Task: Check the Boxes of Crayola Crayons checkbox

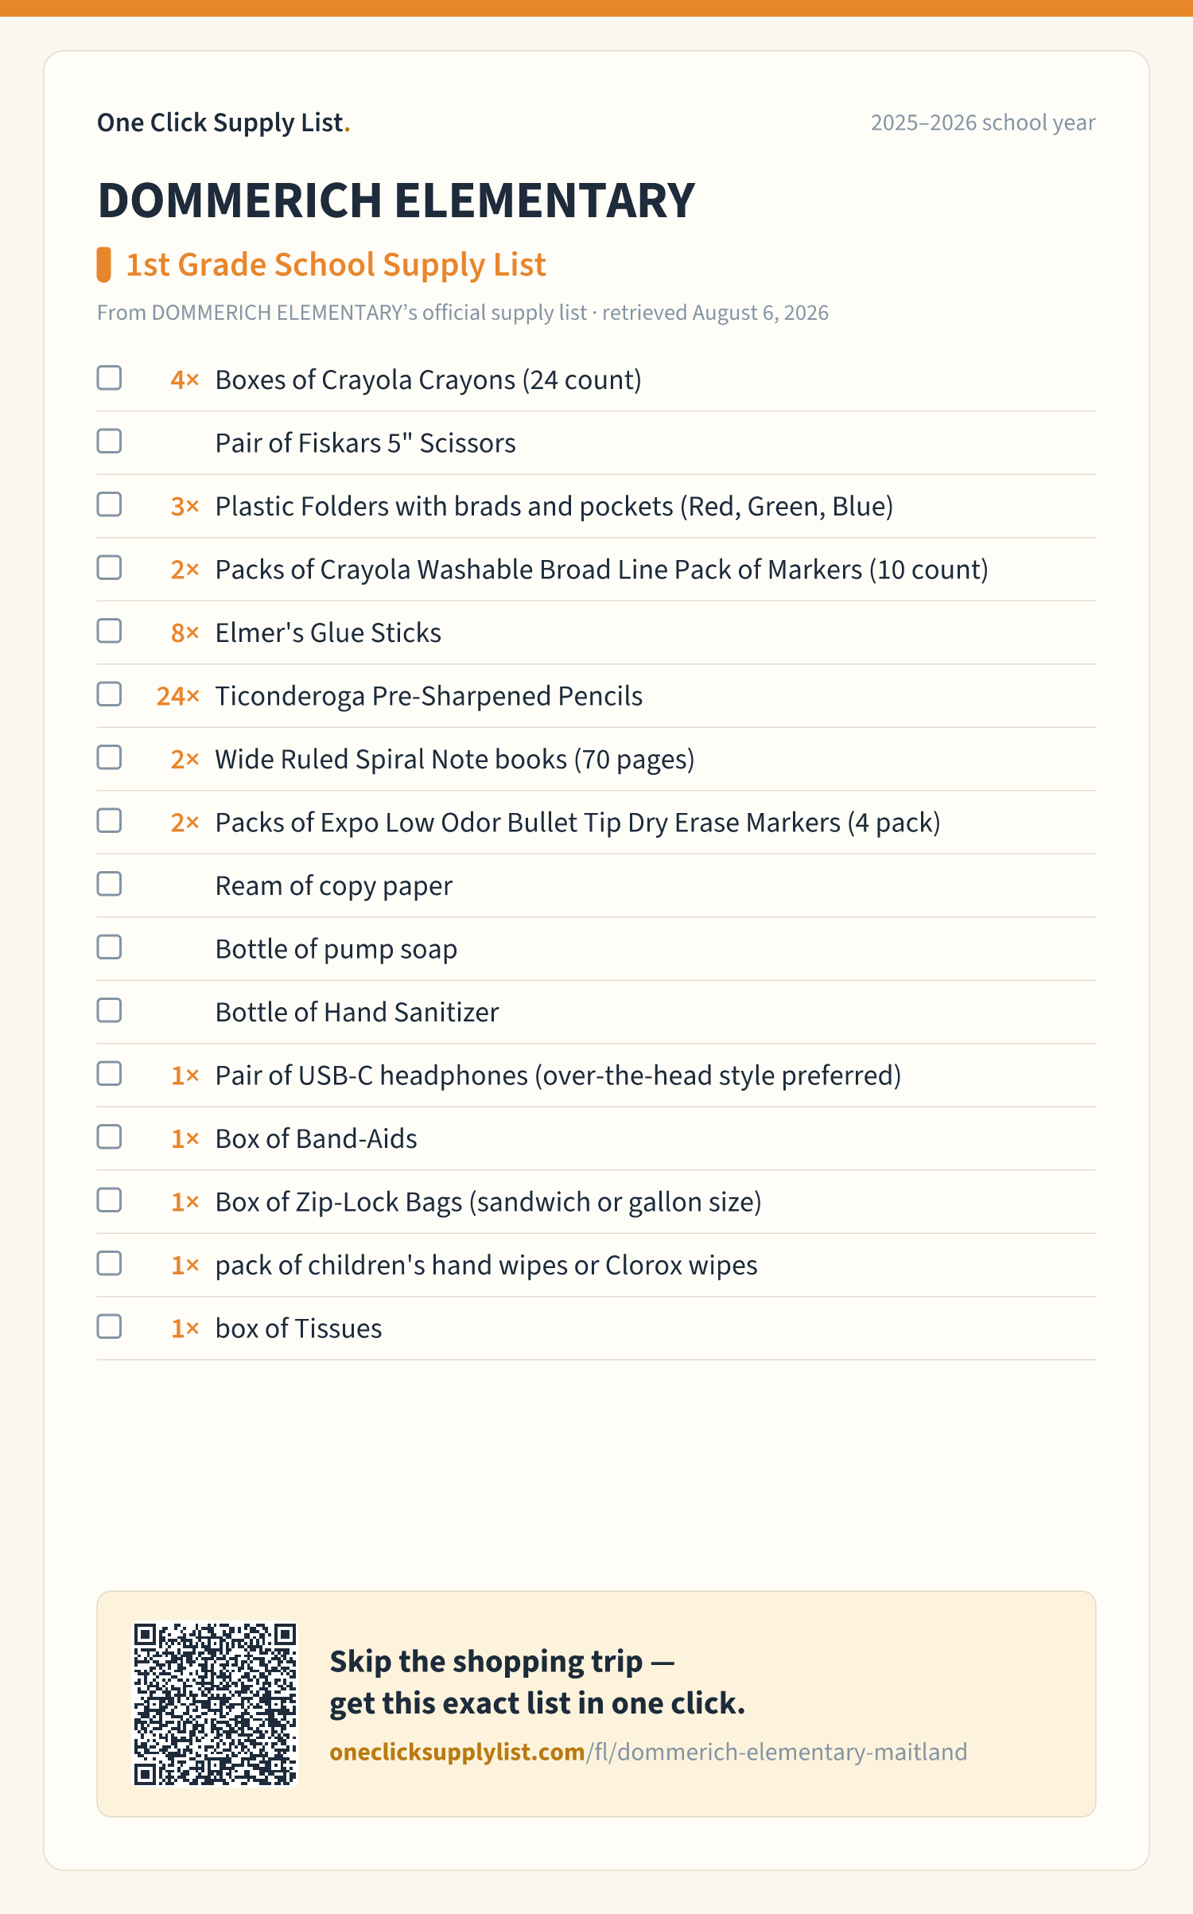Action: 109,378
